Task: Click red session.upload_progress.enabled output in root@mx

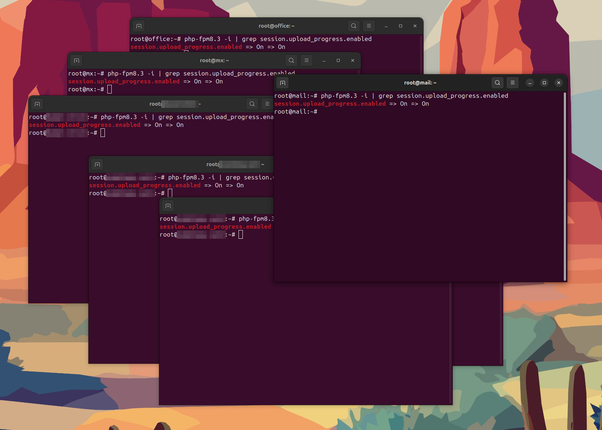Action: click(x=124, y=81)
